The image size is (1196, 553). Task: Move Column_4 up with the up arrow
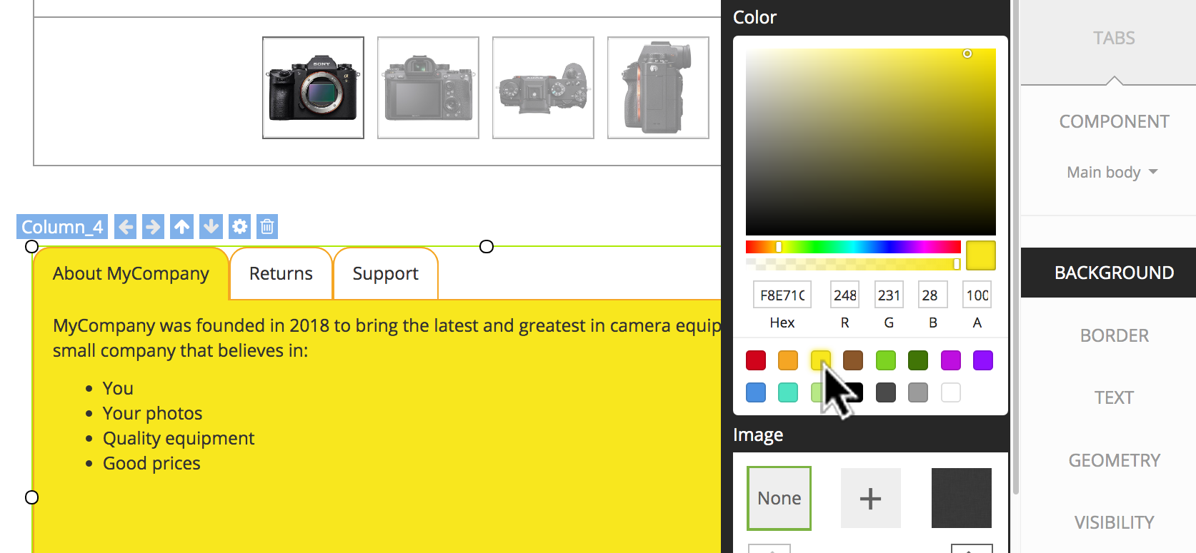[x=182, y=227]
